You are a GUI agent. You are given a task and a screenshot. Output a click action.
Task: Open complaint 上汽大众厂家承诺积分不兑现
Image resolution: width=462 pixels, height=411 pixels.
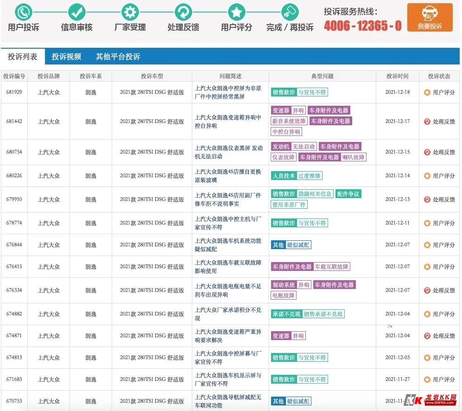pyautogui.click(x=228, y=314)
